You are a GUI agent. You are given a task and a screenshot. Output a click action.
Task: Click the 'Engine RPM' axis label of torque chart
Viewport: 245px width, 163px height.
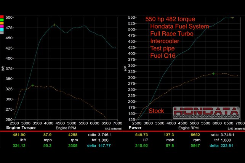[66, 128]
